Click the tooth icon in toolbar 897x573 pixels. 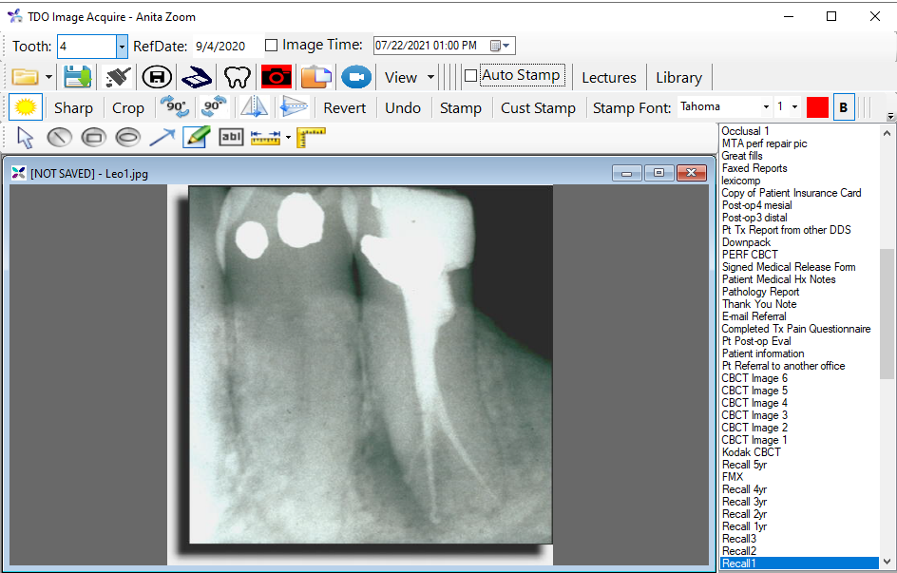(236, 77)
